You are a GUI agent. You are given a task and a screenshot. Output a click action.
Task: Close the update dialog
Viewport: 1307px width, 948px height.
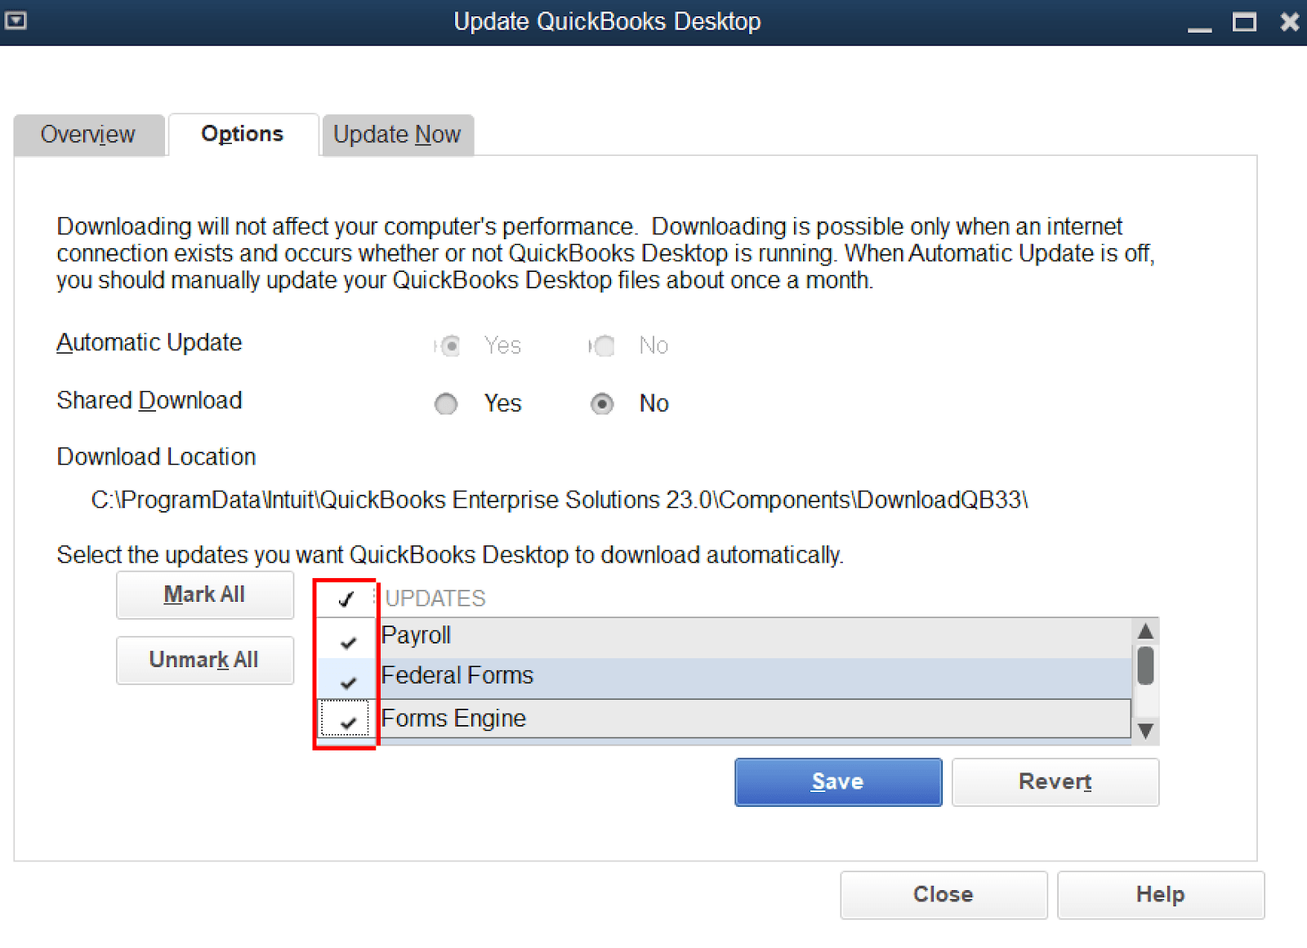click(x=943, y=895)
